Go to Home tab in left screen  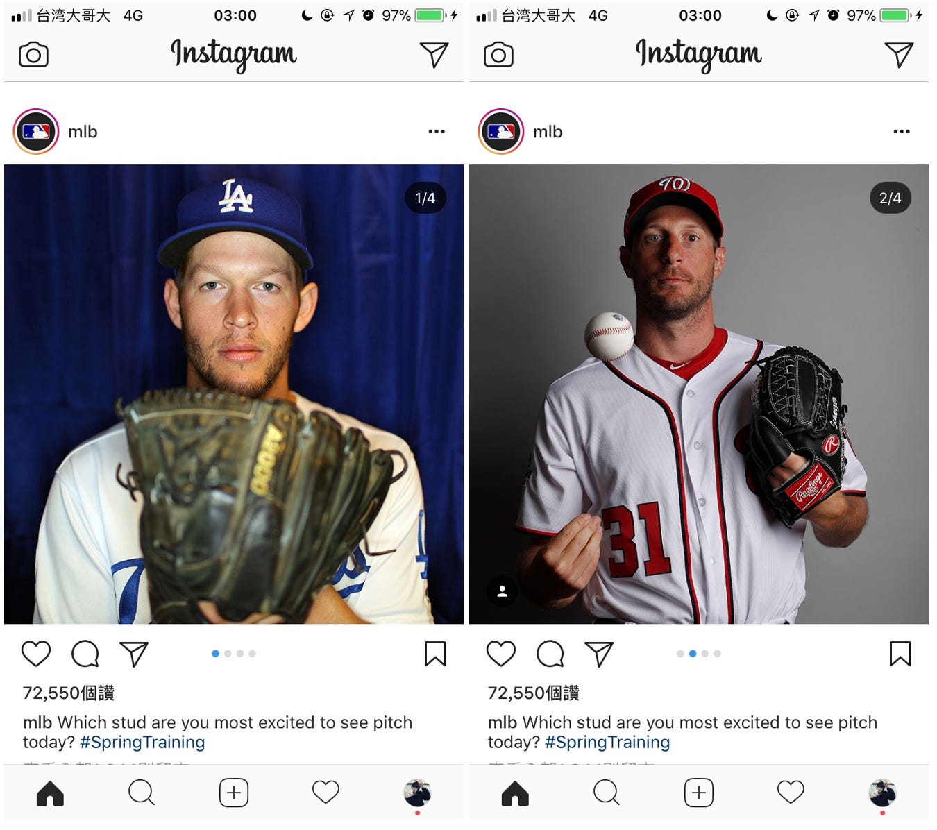[50, 793]
